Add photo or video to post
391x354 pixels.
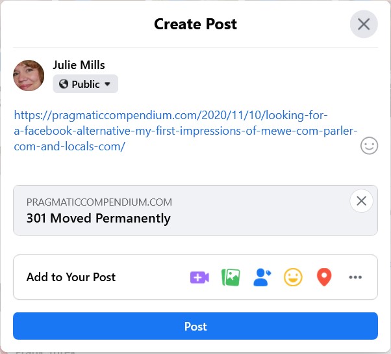[231, 277]
